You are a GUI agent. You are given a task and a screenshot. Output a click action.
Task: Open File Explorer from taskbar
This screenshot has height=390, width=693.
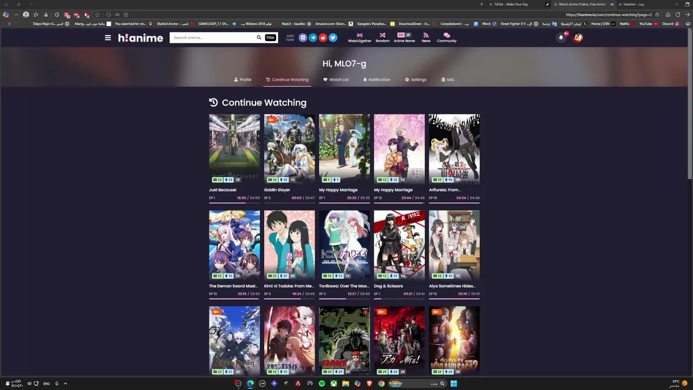pyautogui.click(x=345, y=383)
